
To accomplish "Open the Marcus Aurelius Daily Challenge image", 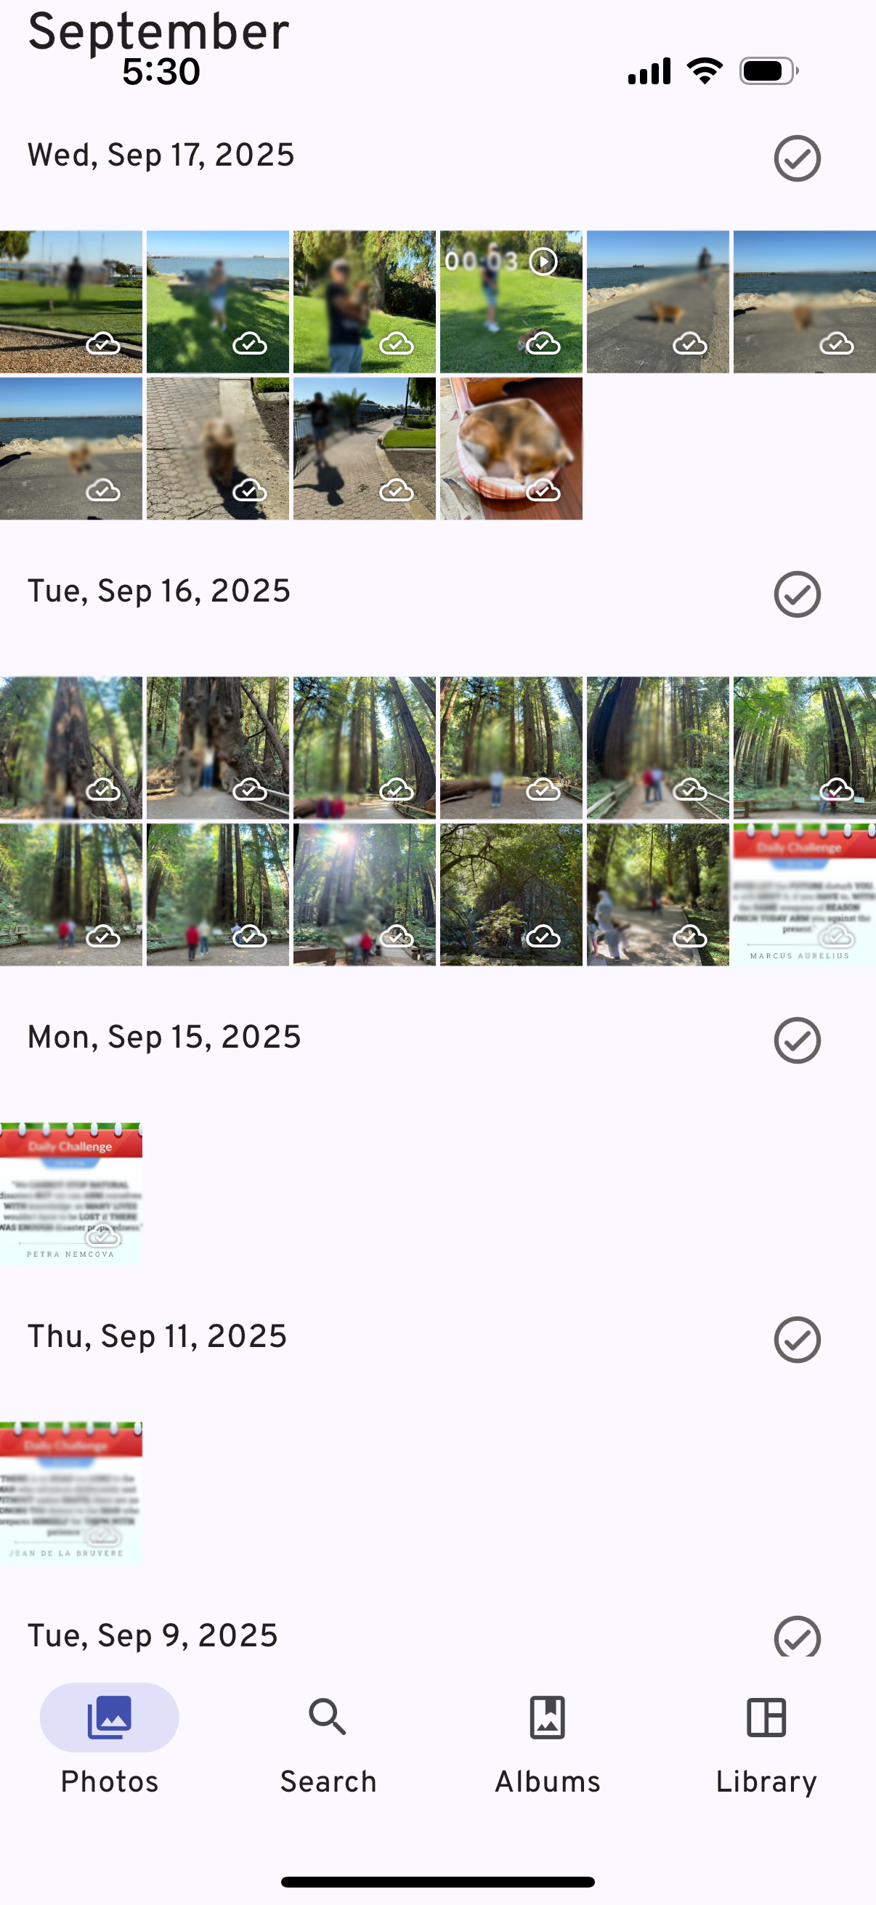I will coord(804,894).
